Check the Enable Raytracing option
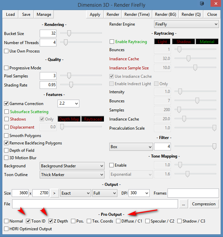The image size is (223, 237). coord(112,42)
